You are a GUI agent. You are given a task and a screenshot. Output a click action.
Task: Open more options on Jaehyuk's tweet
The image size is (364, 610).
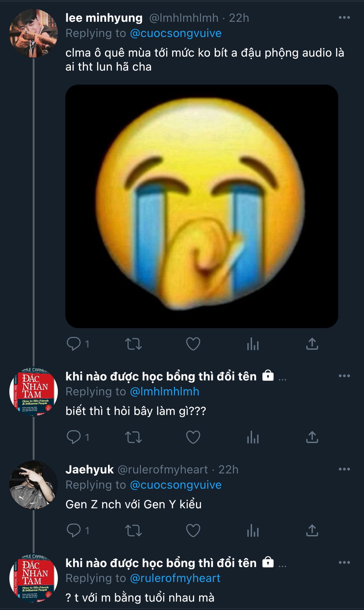(344, 469)
